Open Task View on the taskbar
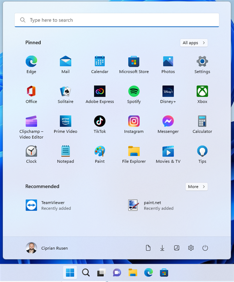234x282 pixels. 101,273
